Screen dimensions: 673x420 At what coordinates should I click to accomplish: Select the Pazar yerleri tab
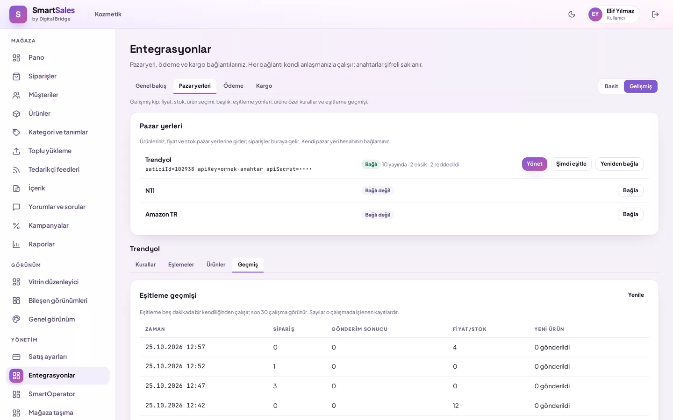tap(195, 86)
